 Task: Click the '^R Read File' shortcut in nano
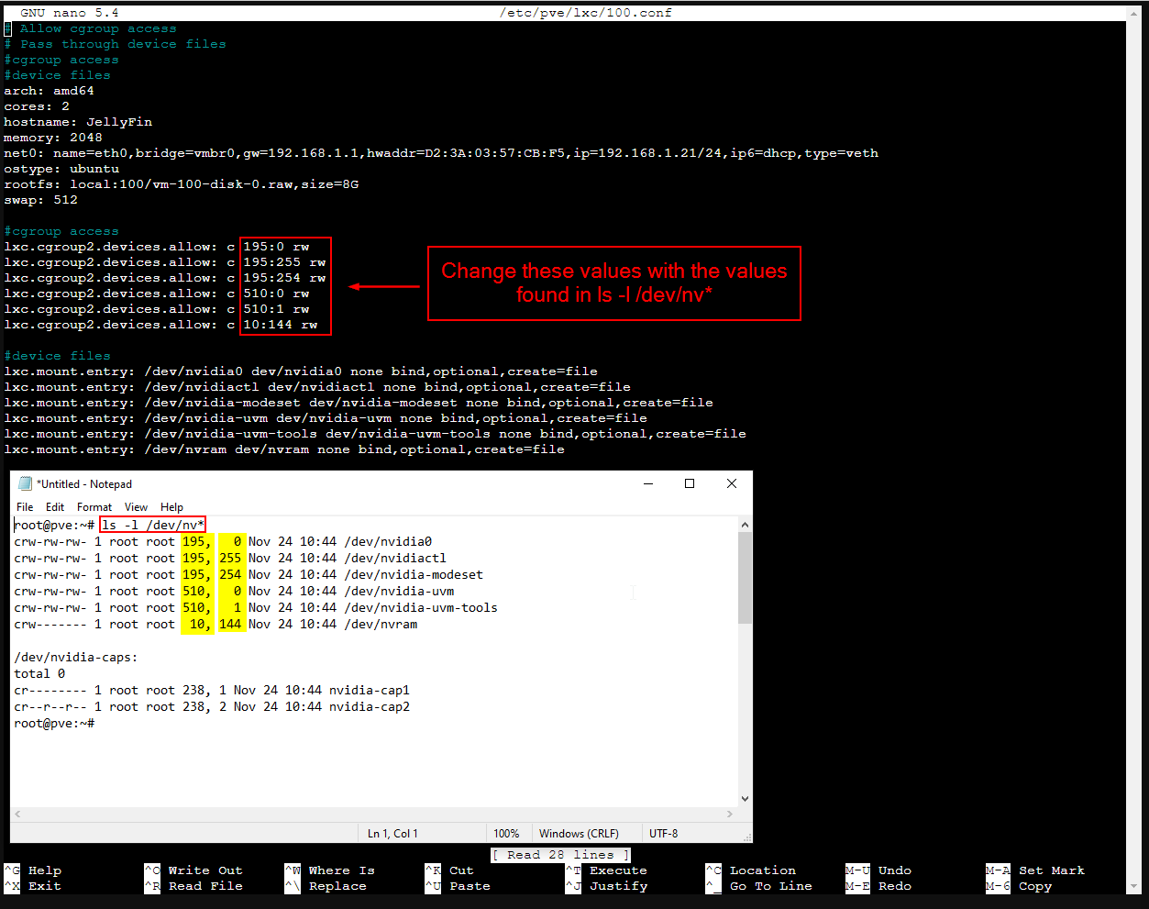click(193, 886)
